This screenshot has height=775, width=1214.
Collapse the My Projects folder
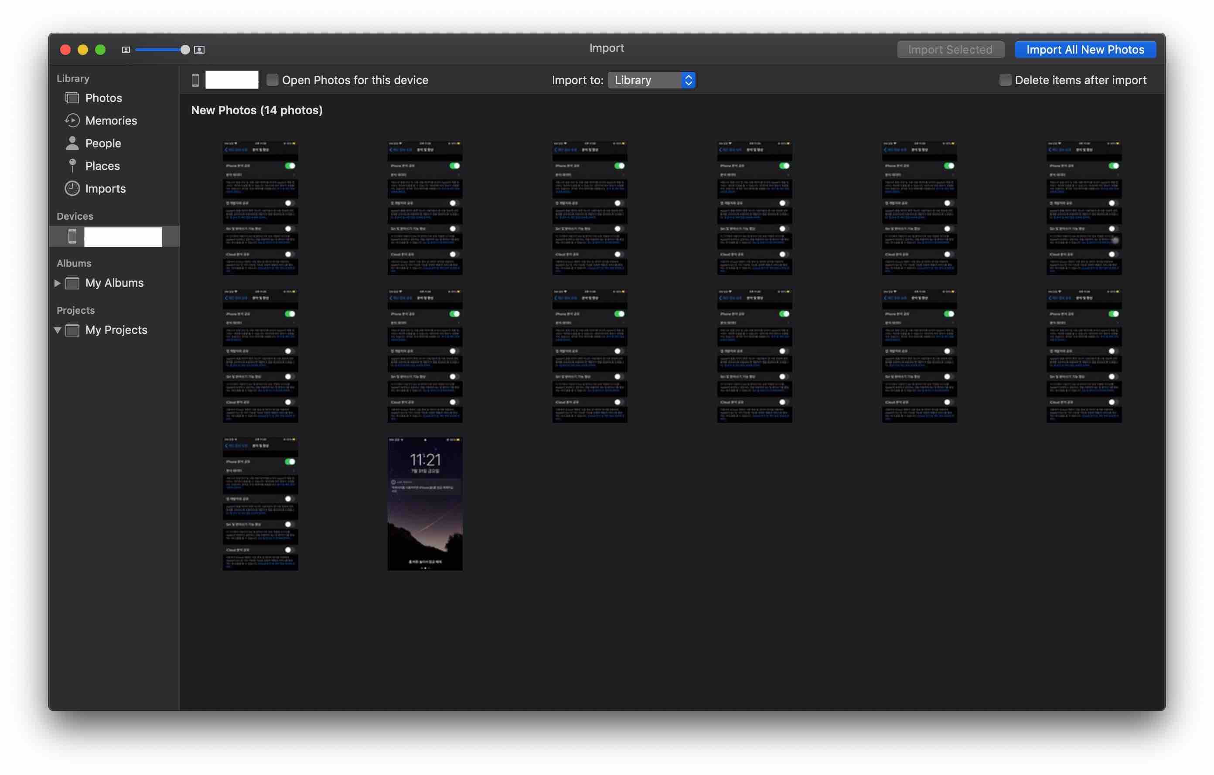click(x=58, y=330)
